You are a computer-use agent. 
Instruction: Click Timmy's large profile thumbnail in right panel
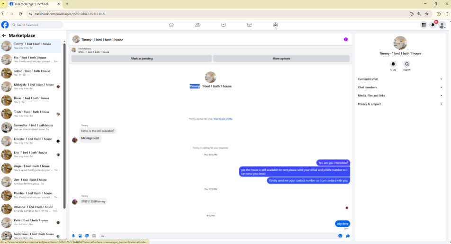[400, 43]
